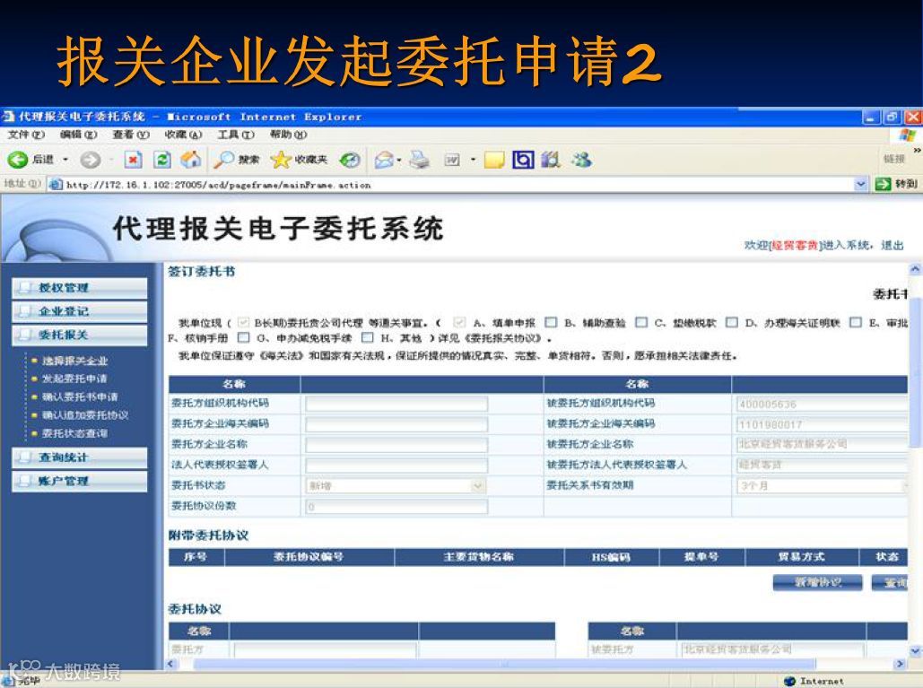Toggle the B长期 checkbox
Viewport: 923px width, 688px height.
click(243, 322)
